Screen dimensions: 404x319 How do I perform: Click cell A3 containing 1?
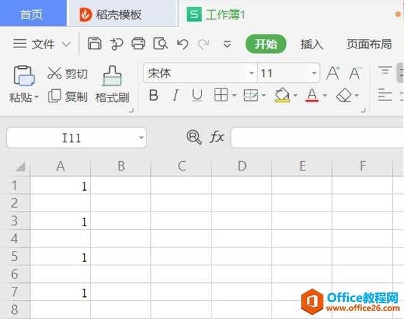[x=61, y=220]
